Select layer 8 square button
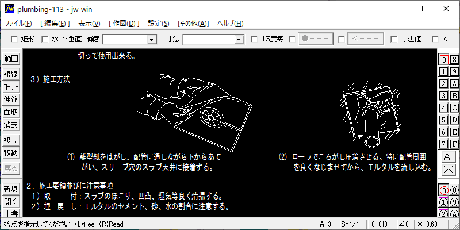The image size is (460, 230). (454, 60)
